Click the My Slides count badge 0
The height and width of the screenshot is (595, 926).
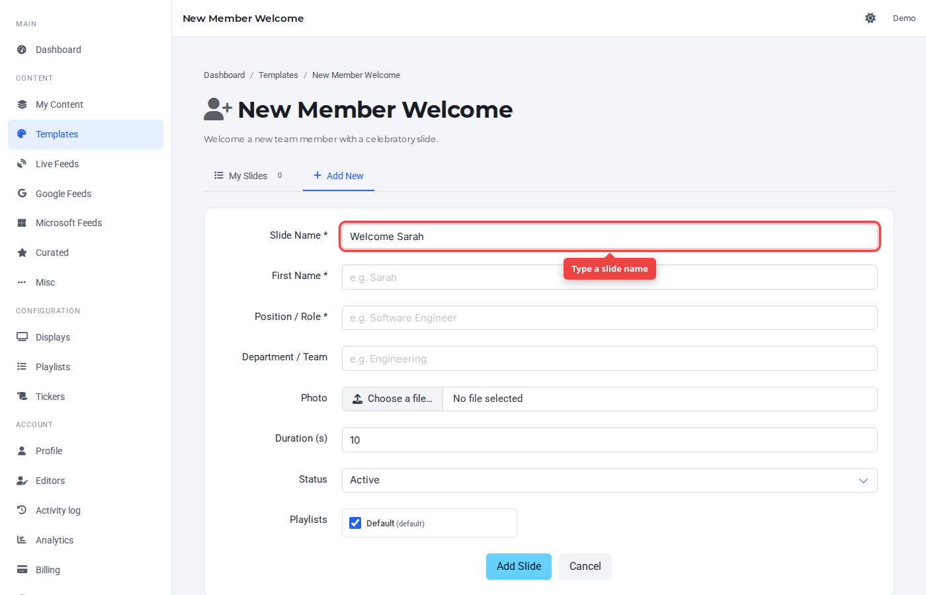[x=280, y=176]
